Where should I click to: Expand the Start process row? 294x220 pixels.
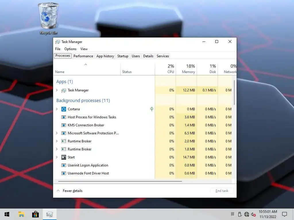[57, 157]
